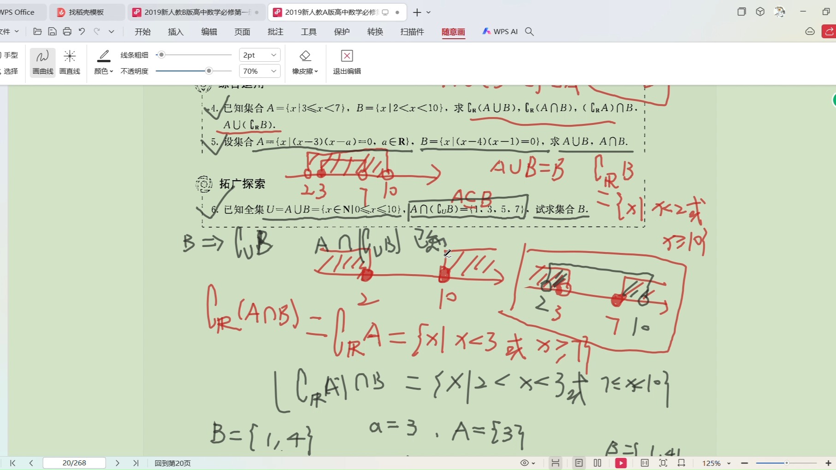Click the undo icon
This screenshot has width=836, height=470.
(82, 31)
